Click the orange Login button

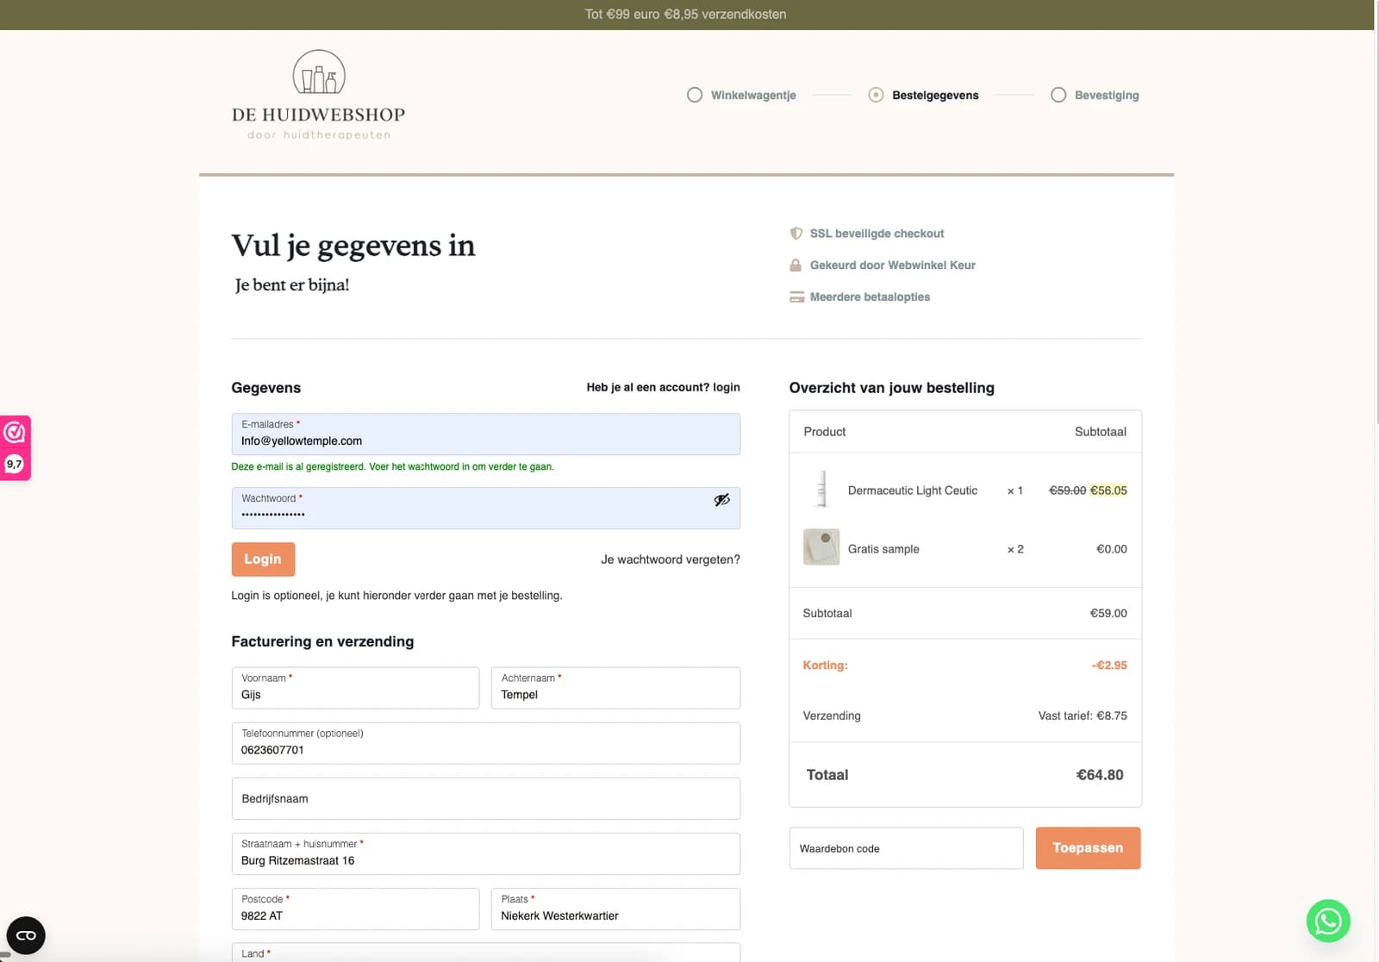tap(263, 559)
